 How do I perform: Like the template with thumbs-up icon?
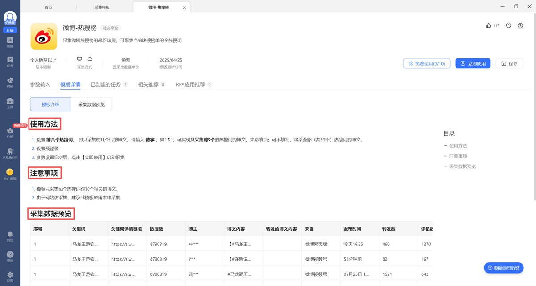[489, 26]
